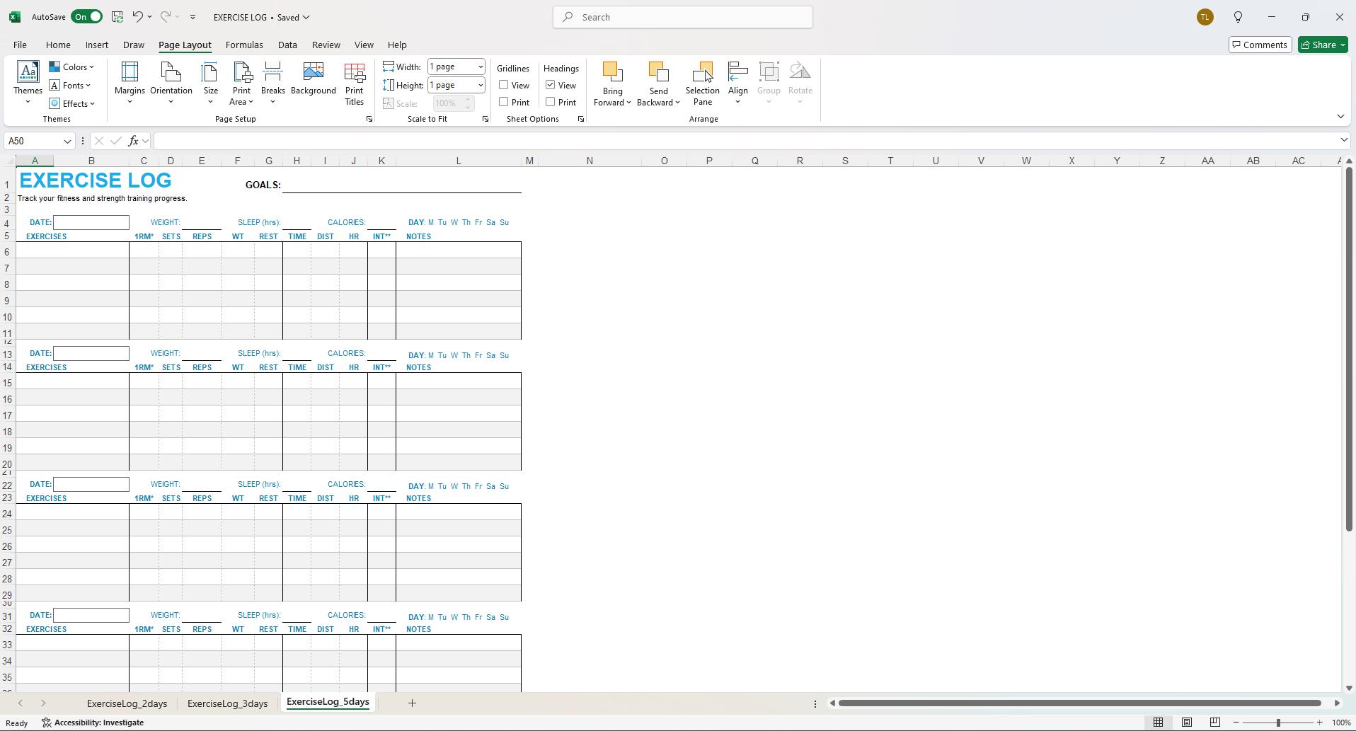Open the Print Area menu
Viewport: 1356px width, 731px height.
[241, 84]
